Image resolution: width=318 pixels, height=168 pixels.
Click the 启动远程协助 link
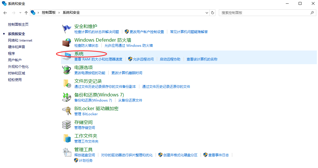coord(170,59)
